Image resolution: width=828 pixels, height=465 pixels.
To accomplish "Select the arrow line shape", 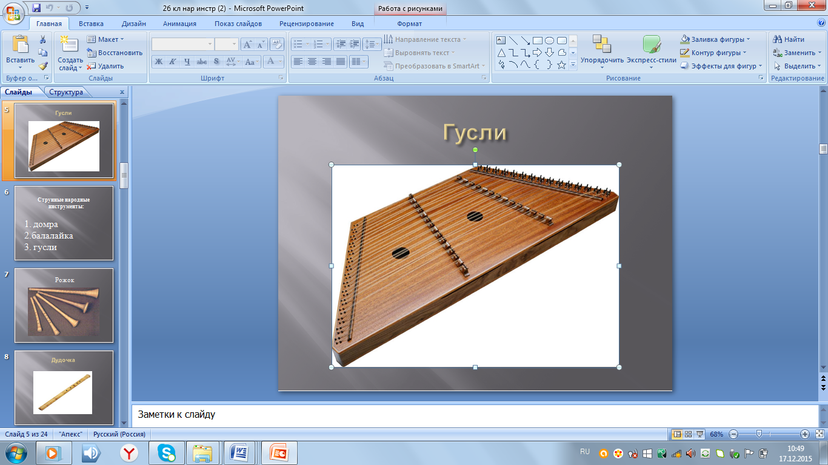I will 526,41.
